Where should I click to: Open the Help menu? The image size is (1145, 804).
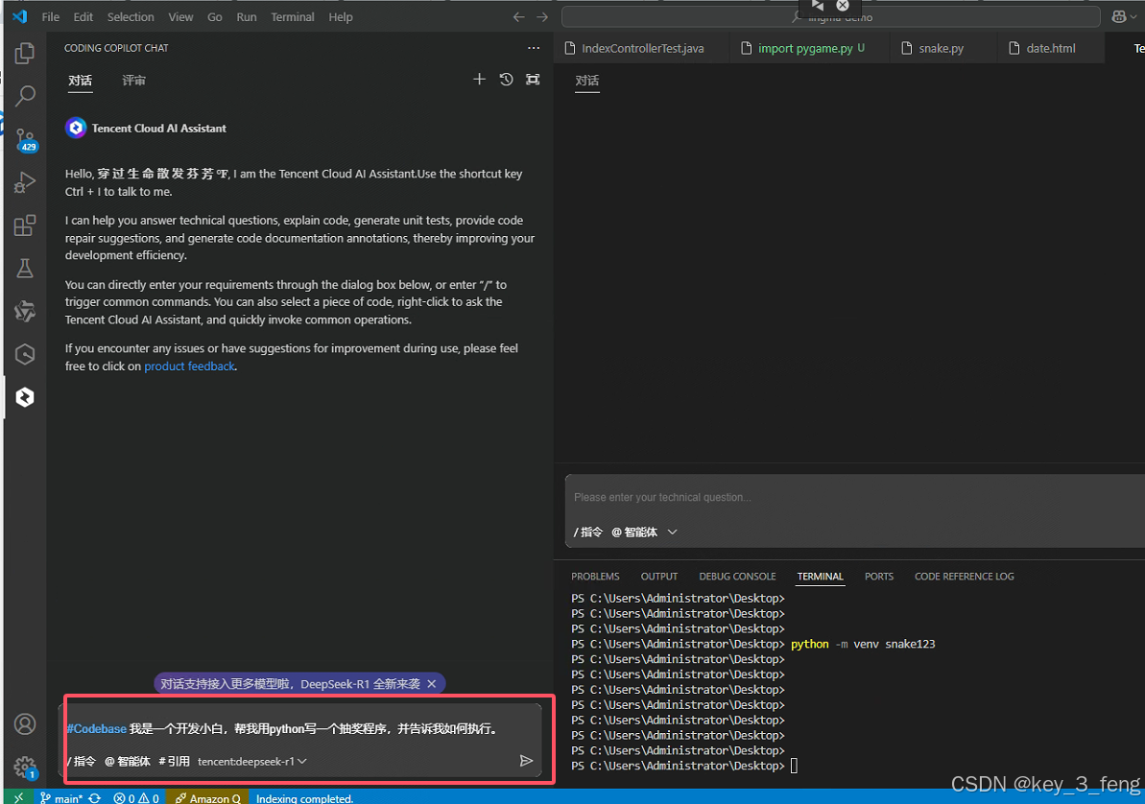(341, 17)
